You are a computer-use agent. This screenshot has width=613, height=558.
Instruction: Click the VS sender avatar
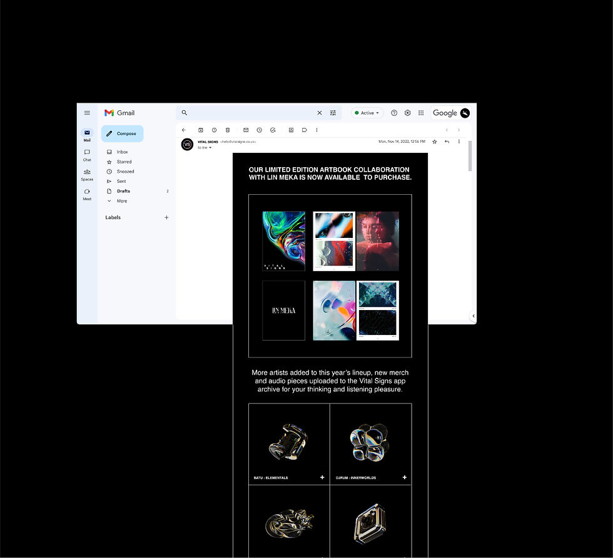coord(187,145)
